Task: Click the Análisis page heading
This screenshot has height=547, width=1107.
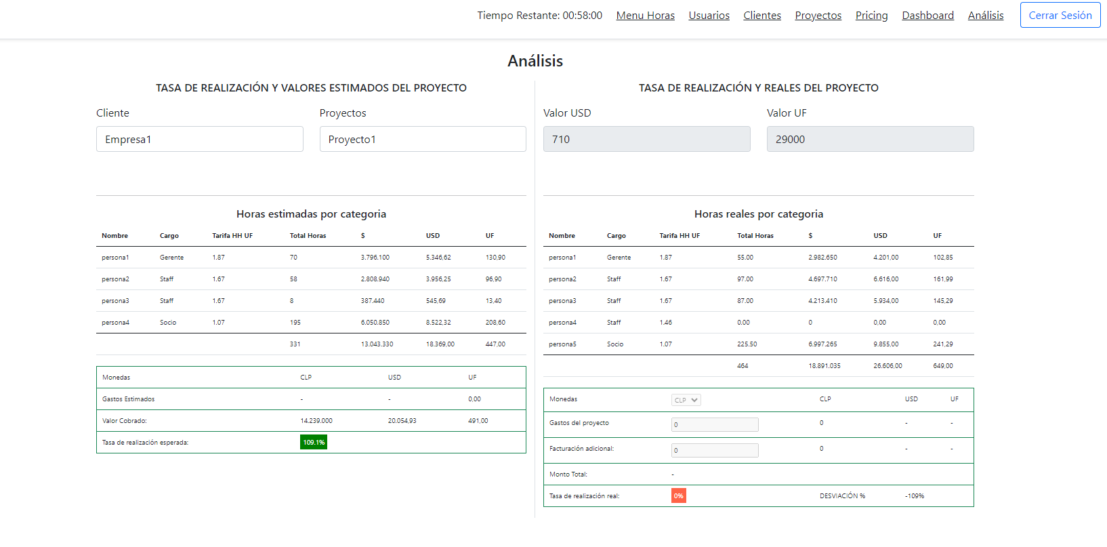Action: (535, 60)
